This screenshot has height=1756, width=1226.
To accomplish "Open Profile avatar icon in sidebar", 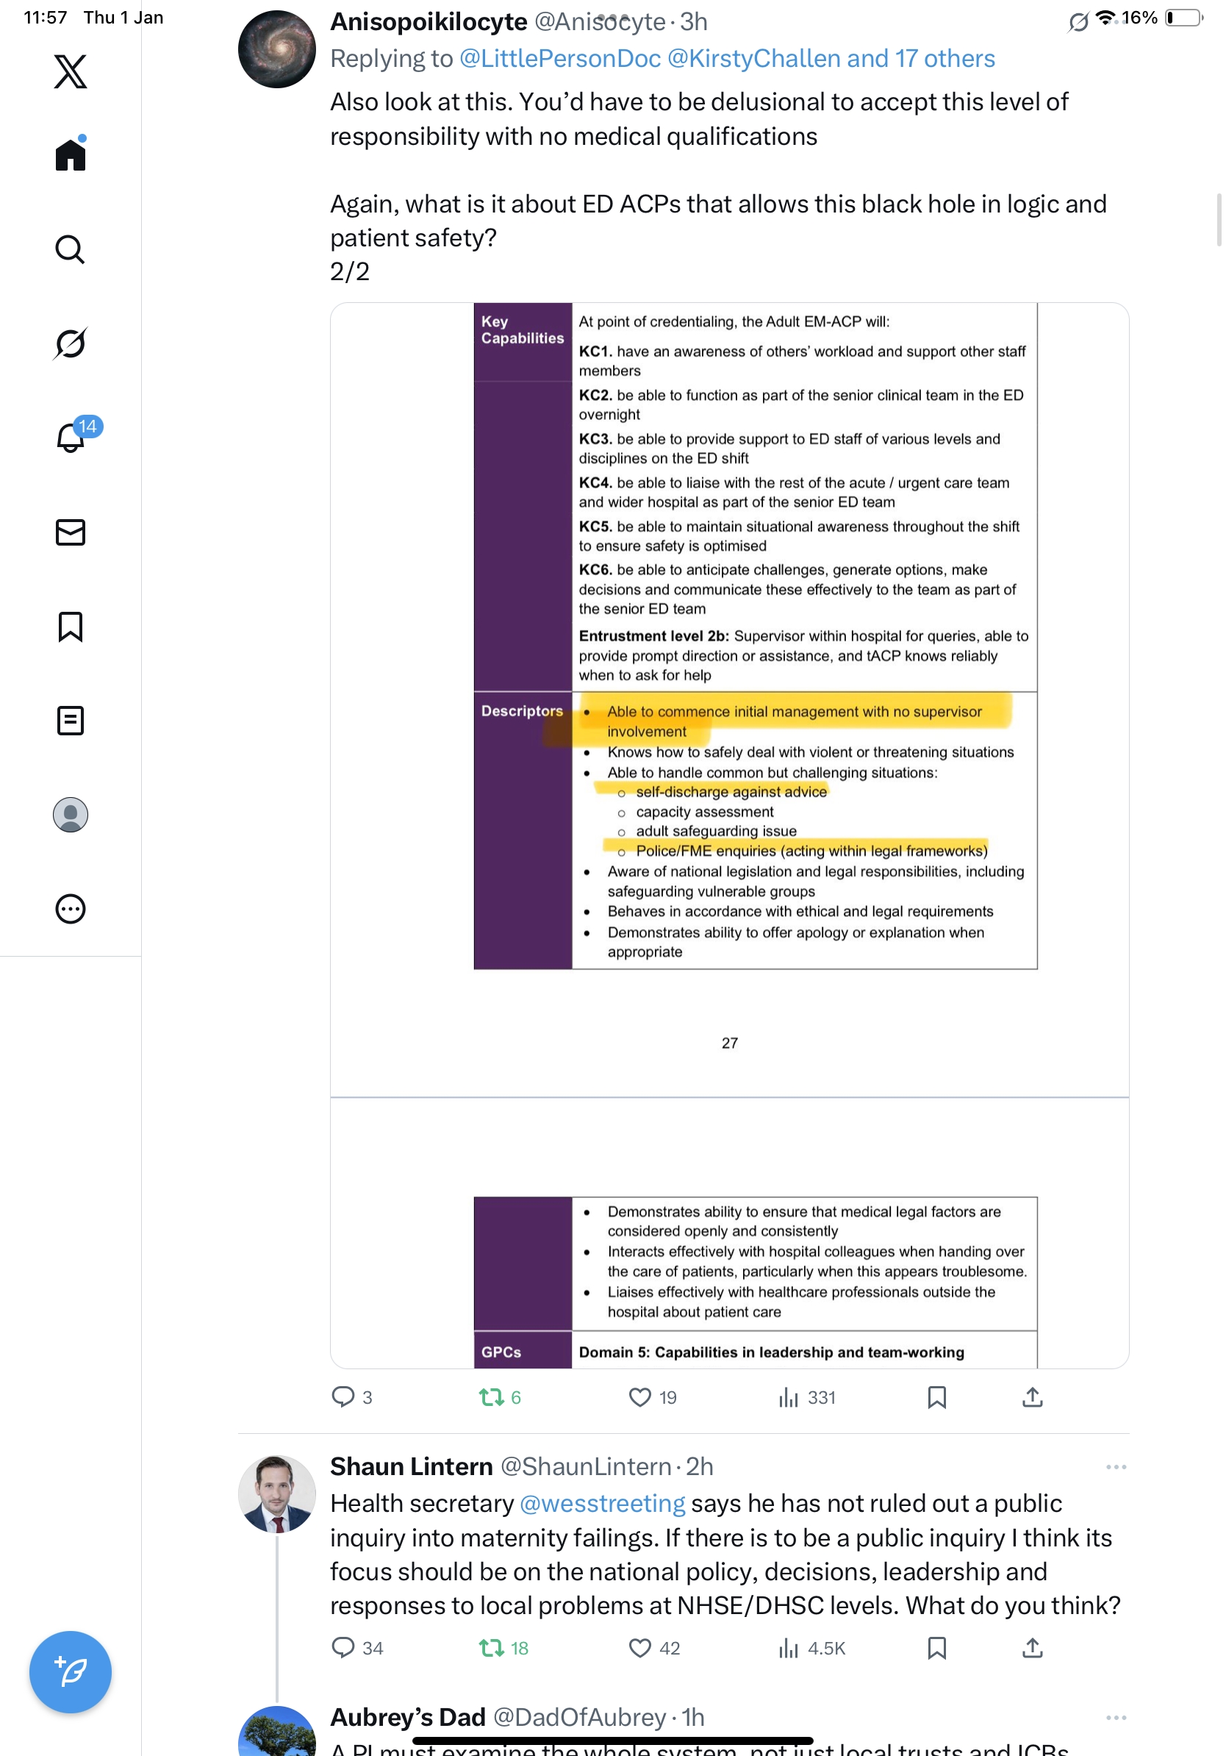I will 71,815.
